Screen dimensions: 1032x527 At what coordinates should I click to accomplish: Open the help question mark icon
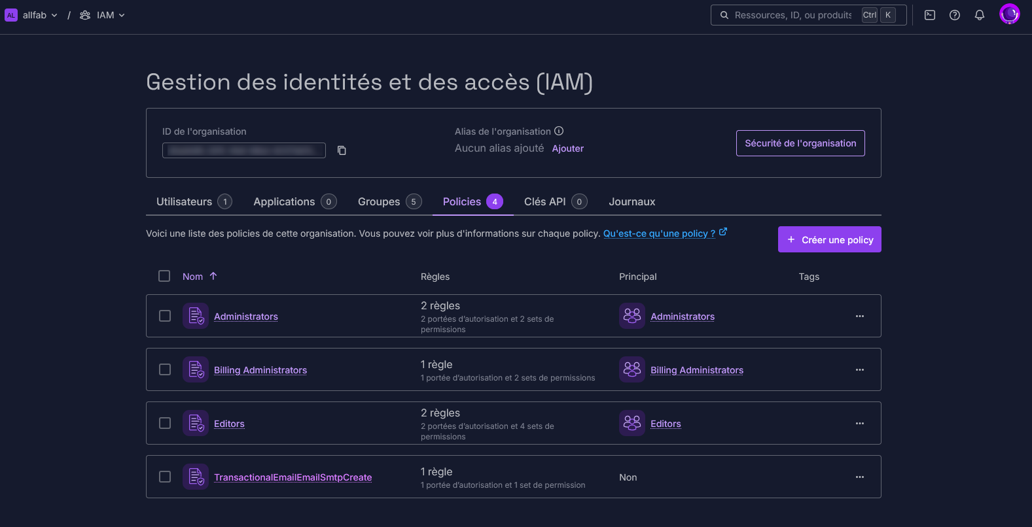[x=955, y=15]
